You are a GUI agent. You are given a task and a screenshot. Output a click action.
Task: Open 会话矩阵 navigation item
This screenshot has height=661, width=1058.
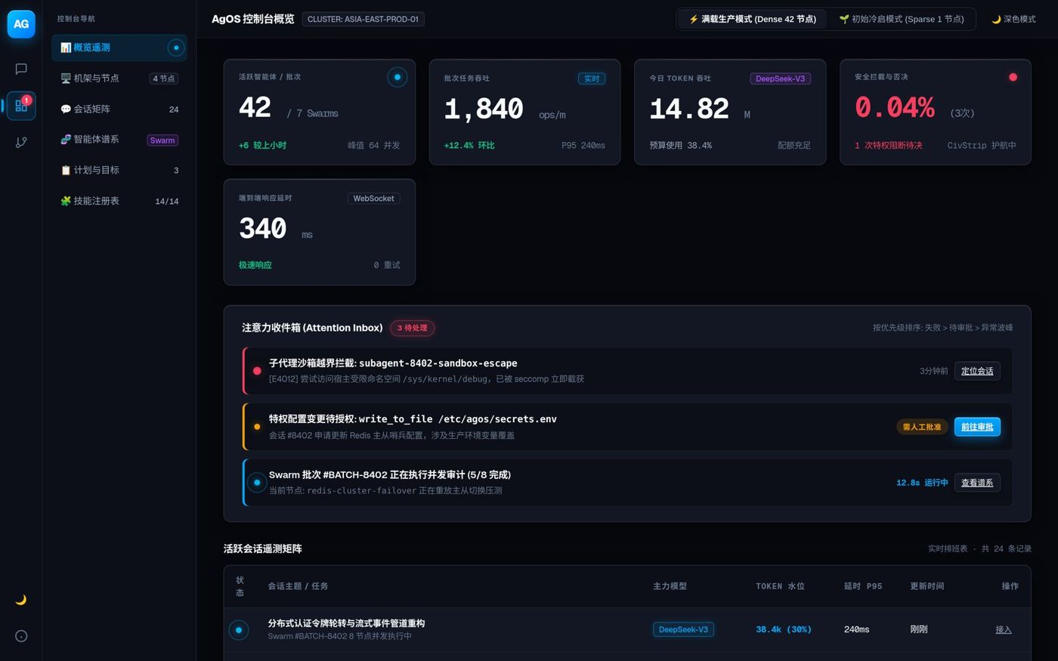tap(119, 110)
